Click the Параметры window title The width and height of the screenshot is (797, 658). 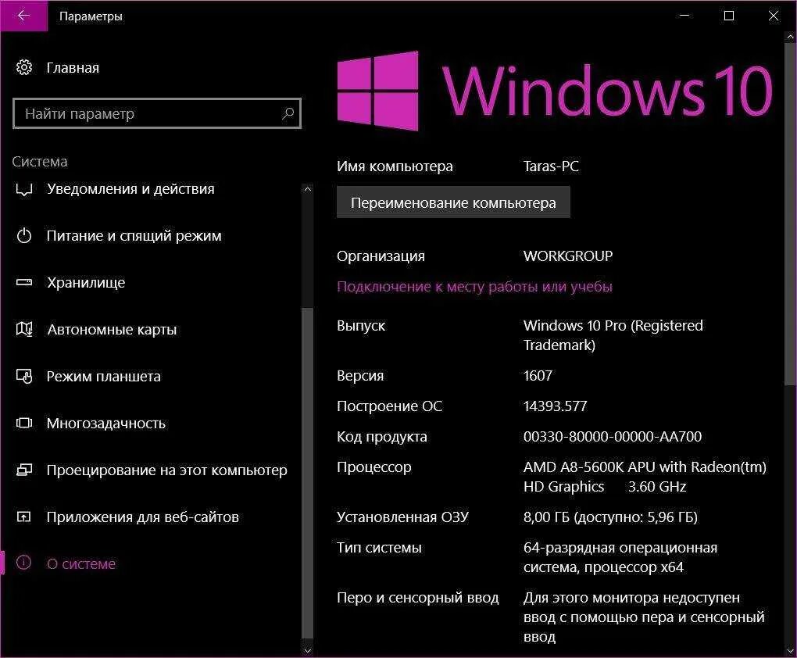click(x=91, y=16)
